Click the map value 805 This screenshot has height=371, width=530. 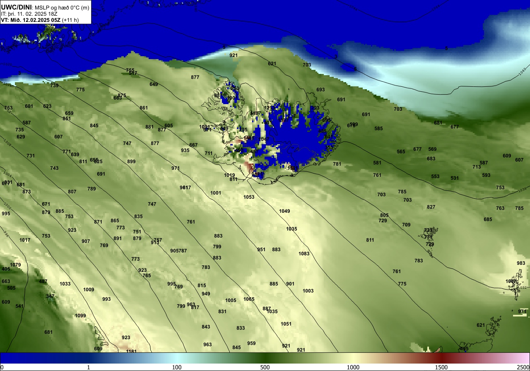click(384, 215)
